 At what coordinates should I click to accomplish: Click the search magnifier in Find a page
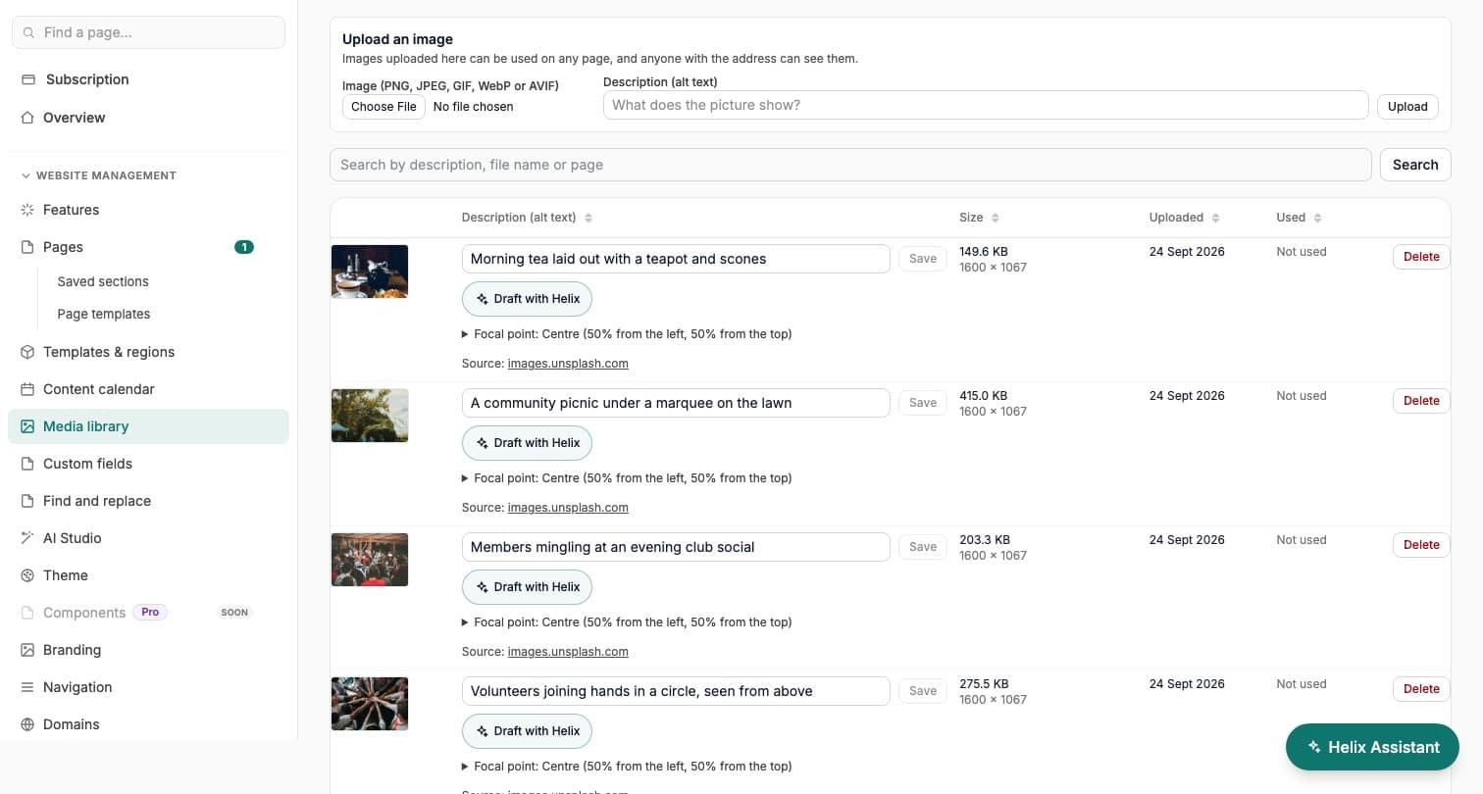28,32
